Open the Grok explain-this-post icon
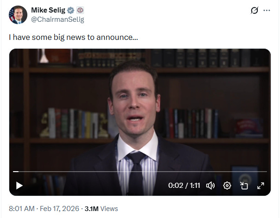280x218 pixels. click(x=255, y=10)
